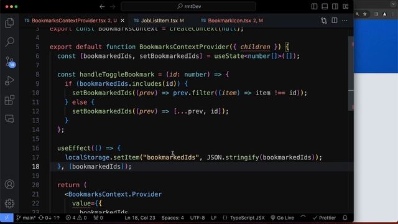Open the notifications bell

click(345, 218)
